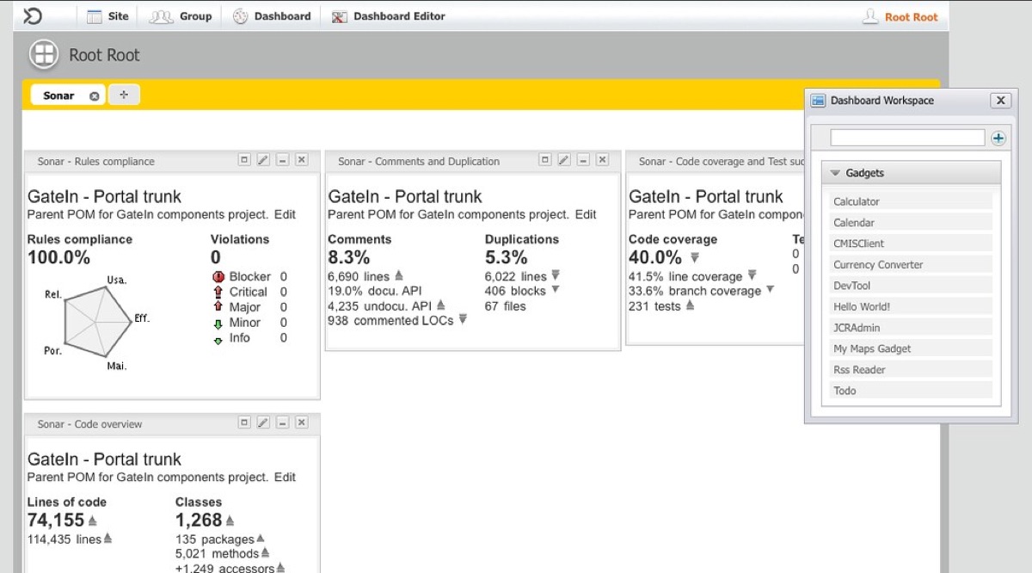1032x573 pixels.
Task: Click the 100.0% rules compliance value
Action: tap(58, 257)
